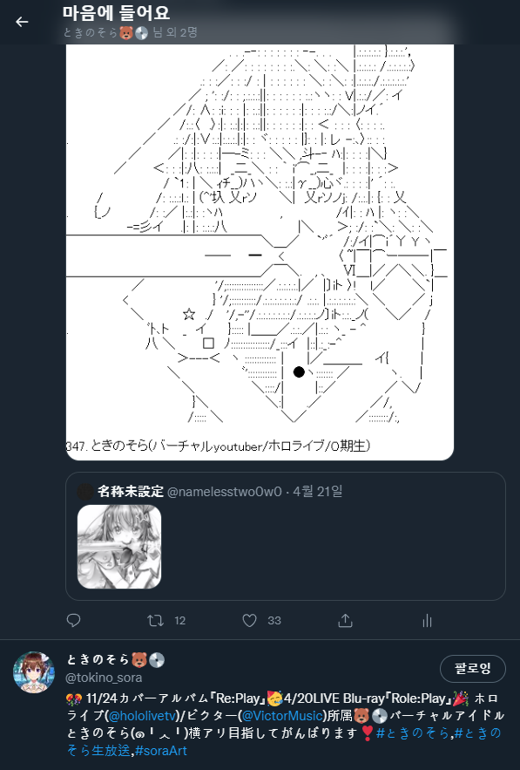Share the tweet via upload icon
The height and width of the screenshot is (770, 520).
pos(345,620)
